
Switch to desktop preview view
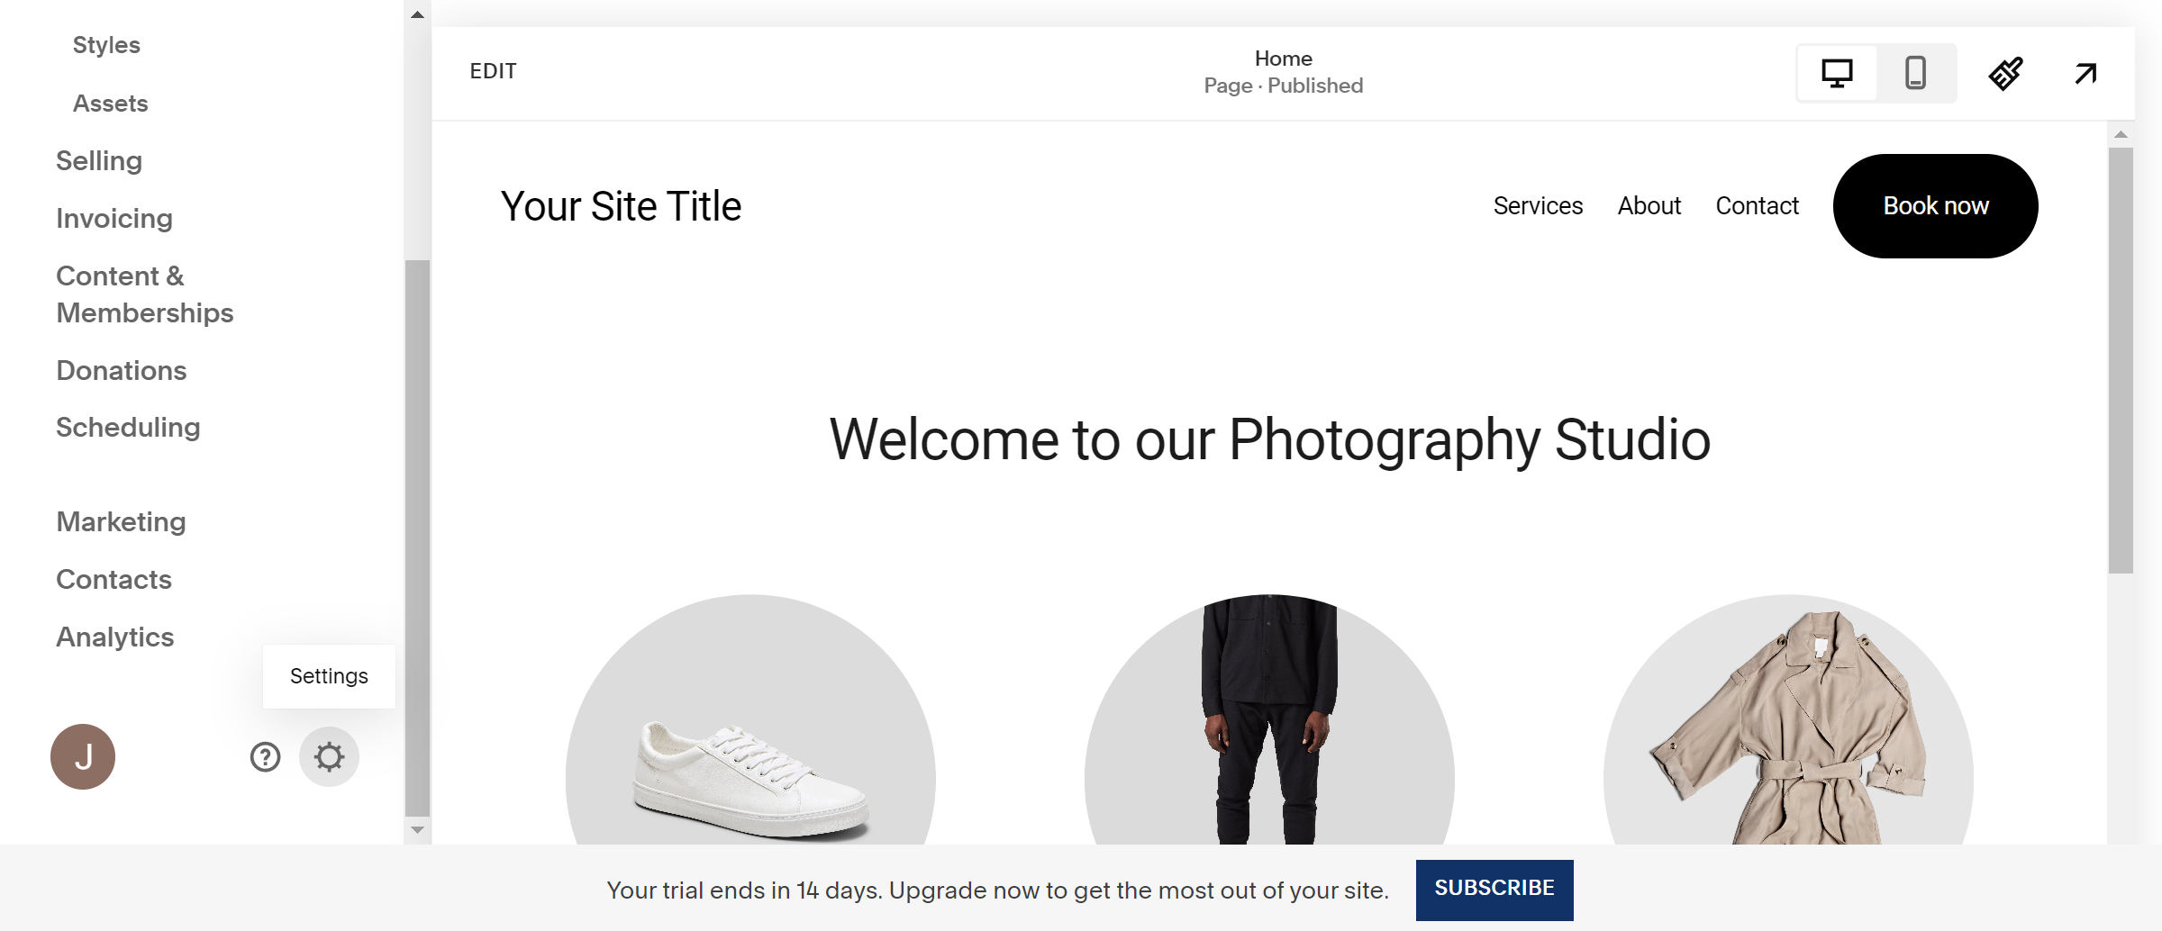1837,73
